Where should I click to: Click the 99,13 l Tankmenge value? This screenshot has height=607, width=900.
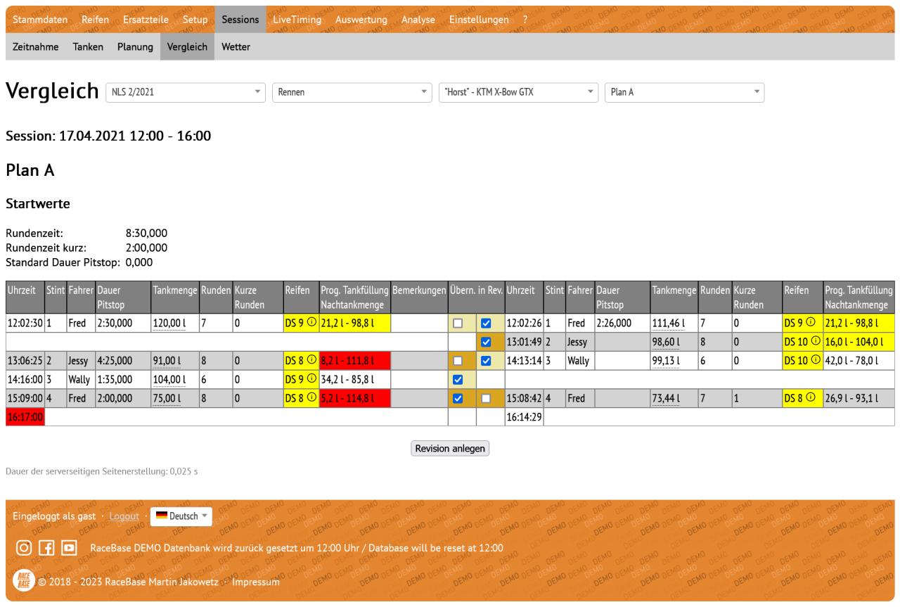pos(666,361)
